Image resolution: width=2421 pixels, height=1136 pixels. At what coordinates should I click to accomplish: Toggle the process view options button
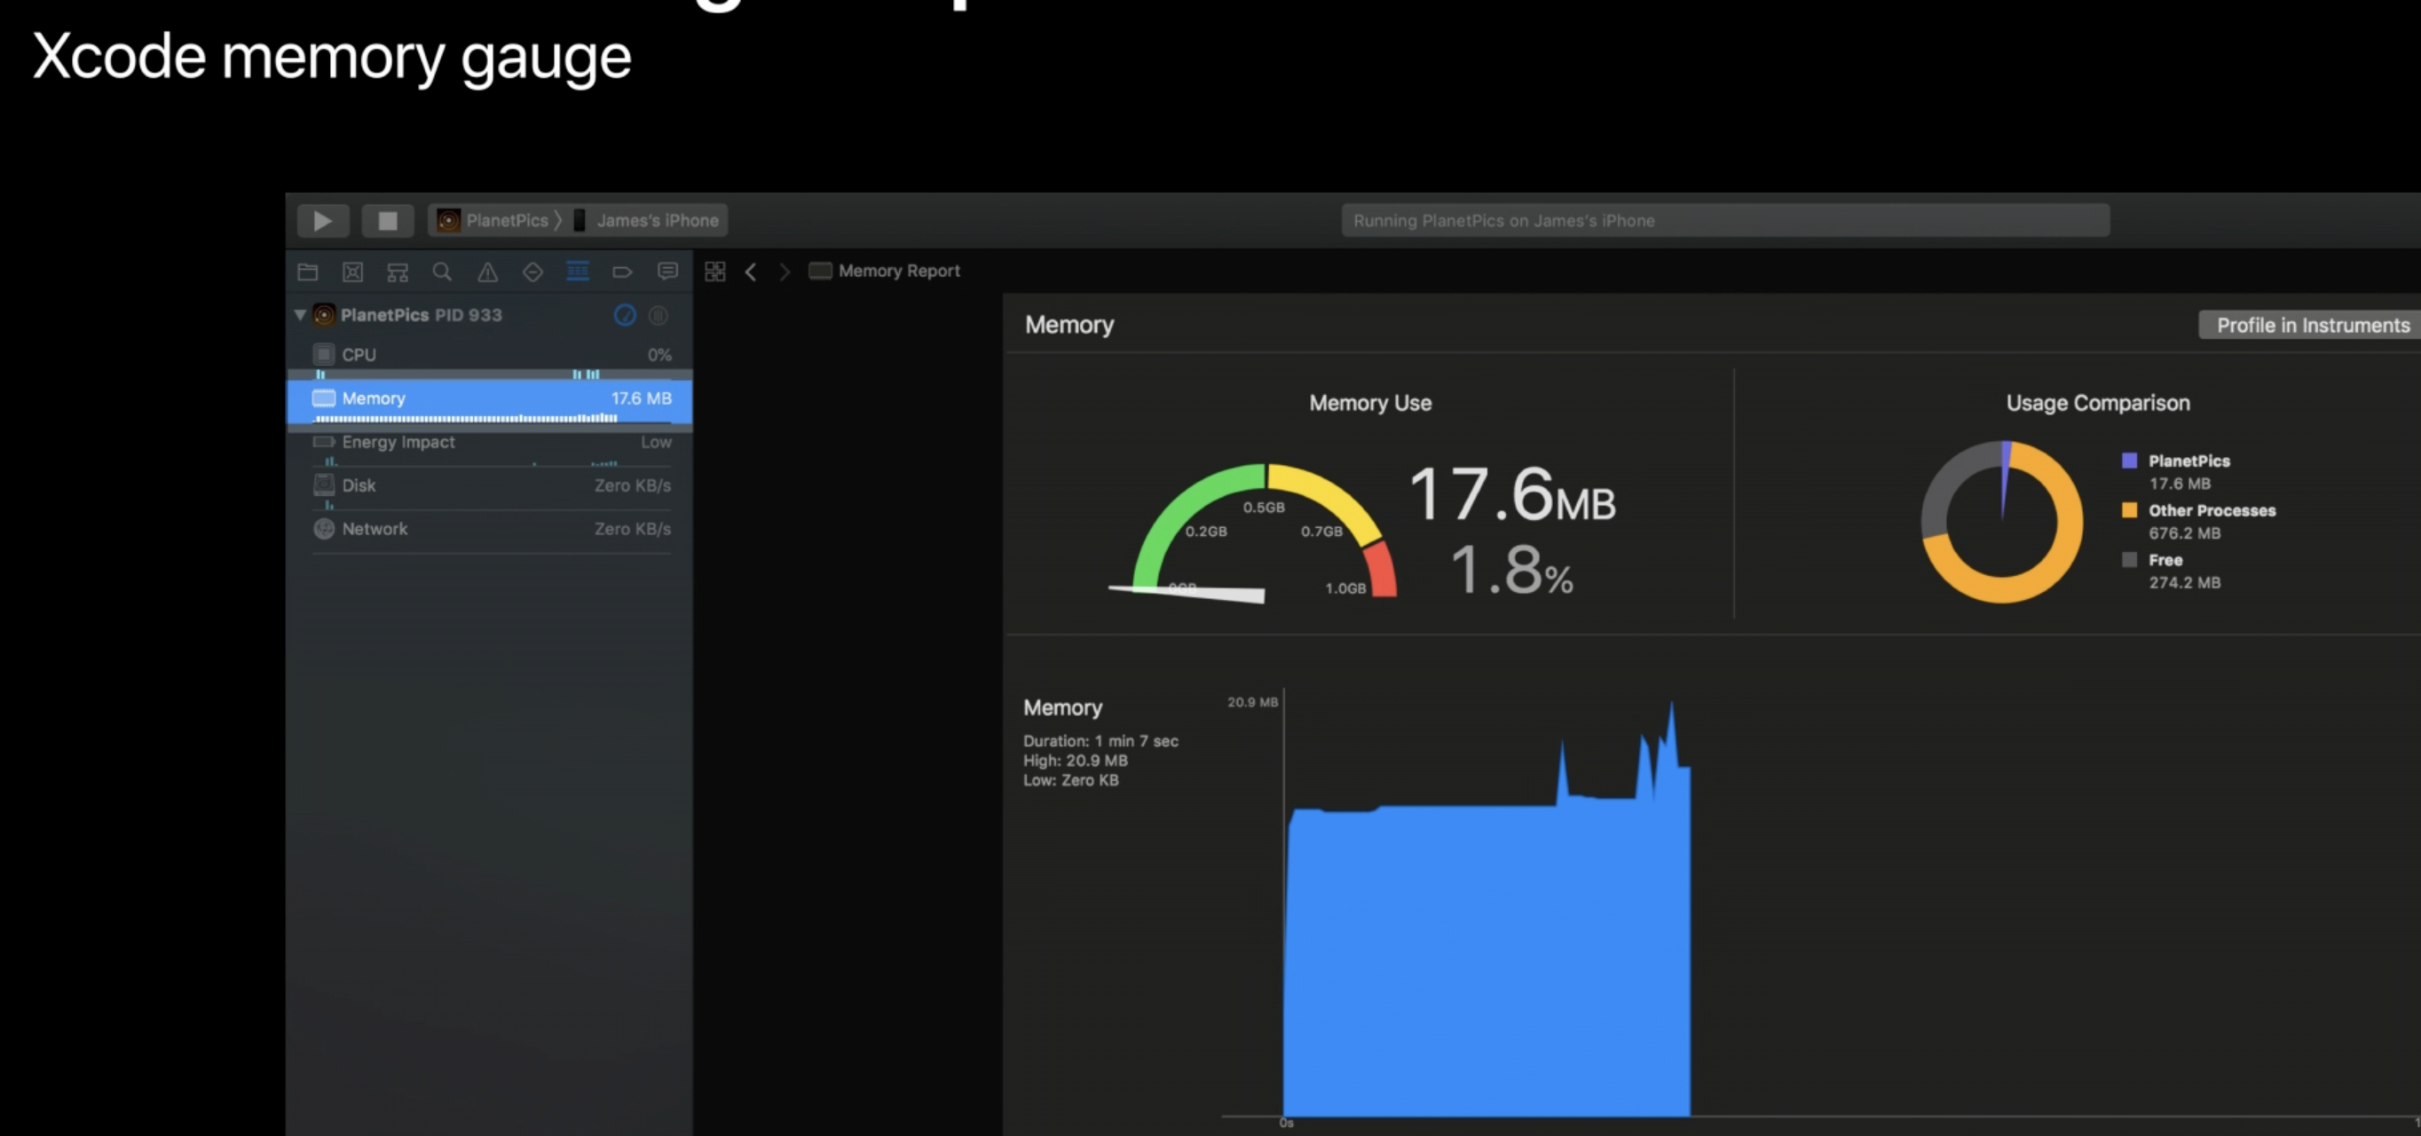pos(658,316)
